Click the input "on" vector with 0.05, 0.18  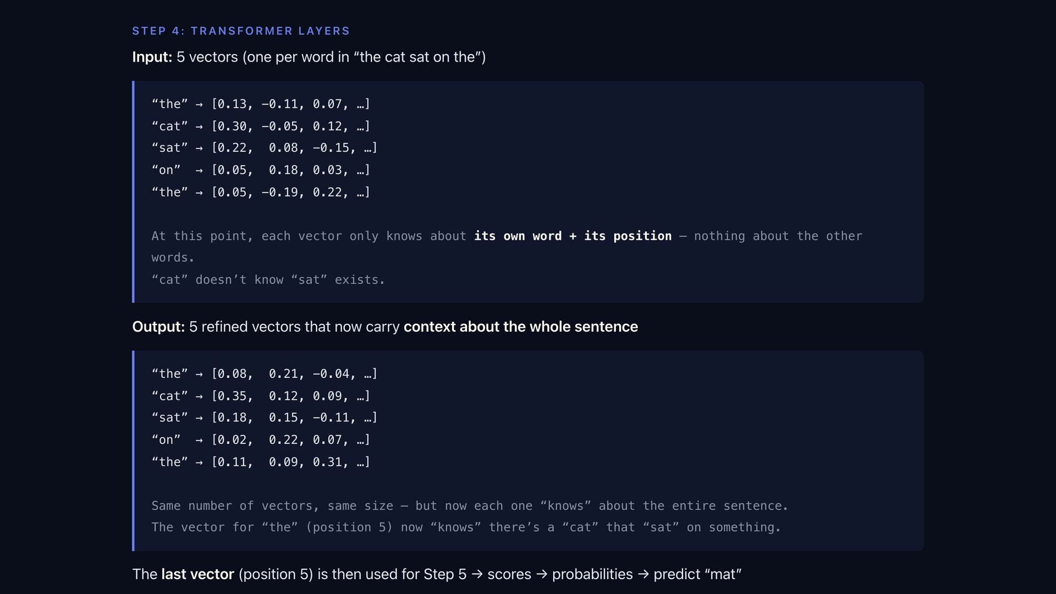261,170
